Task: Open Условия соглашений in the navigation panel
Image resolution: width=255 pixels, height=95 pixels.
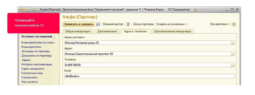Action: 39,36
